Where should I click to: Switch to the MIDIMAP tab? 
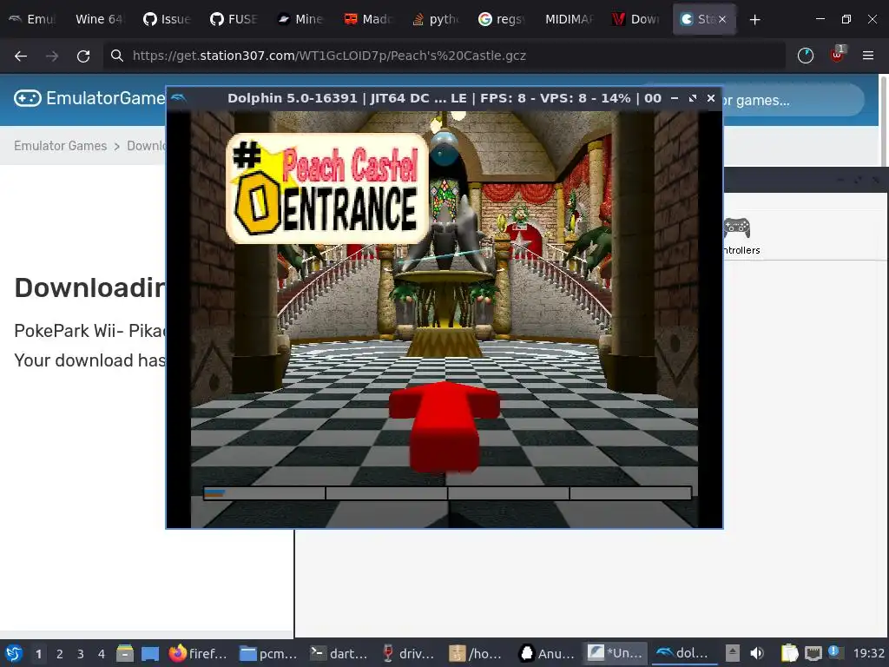click(569, 19)
